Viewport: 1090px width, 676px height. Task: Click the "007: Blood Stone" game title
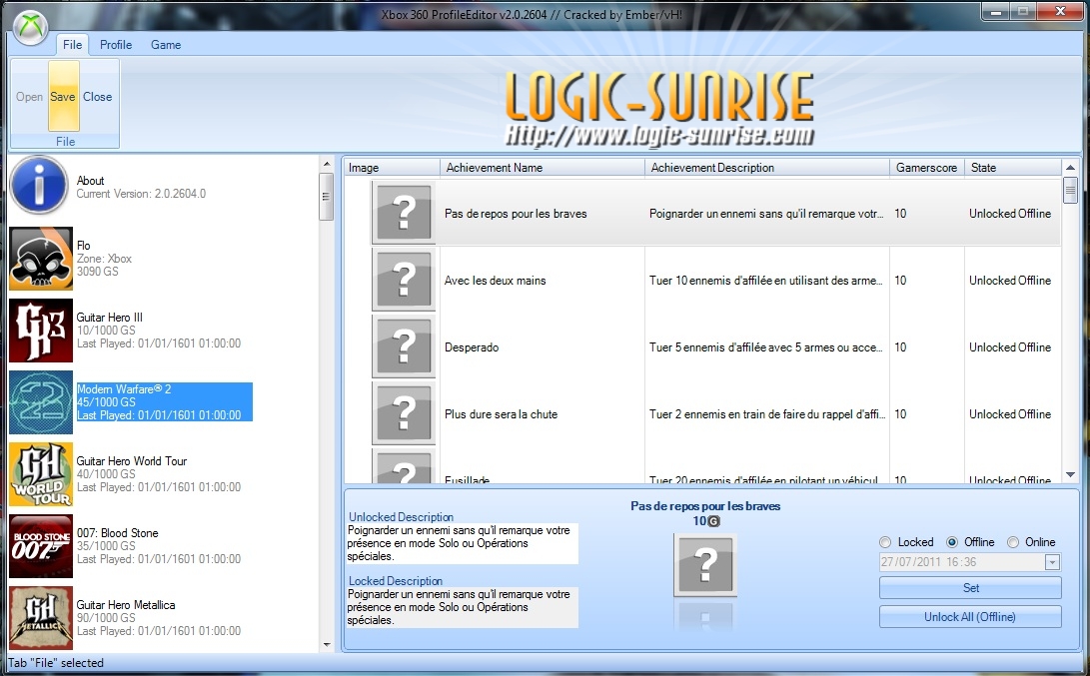(x=118, y=533)
